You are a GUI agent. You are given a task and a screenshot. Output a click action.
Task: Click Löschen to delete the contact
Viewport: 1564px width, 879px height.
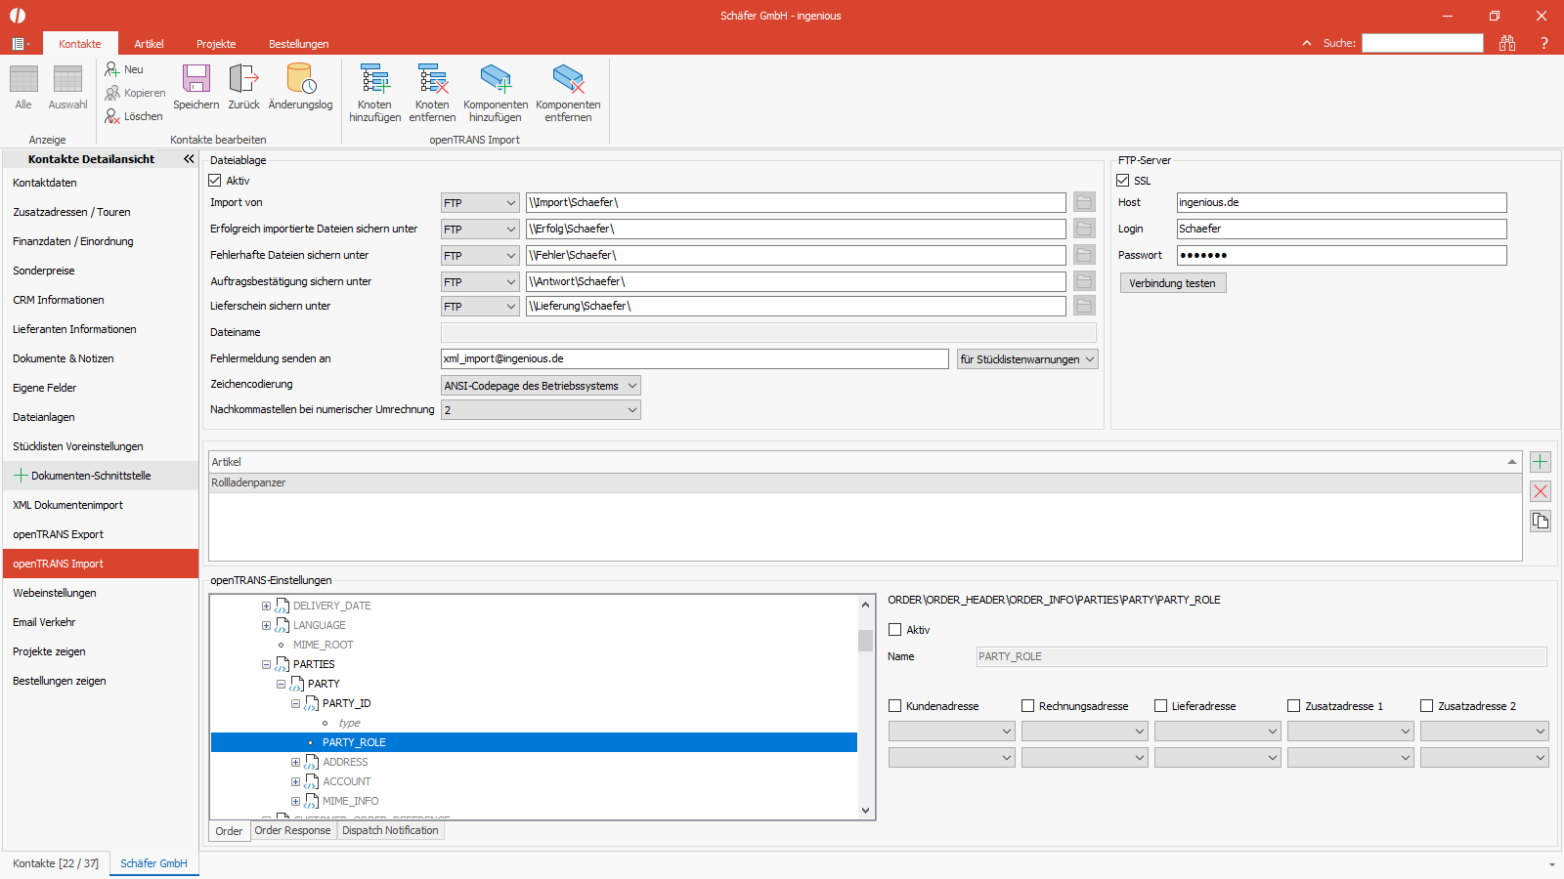pos(134,116)
